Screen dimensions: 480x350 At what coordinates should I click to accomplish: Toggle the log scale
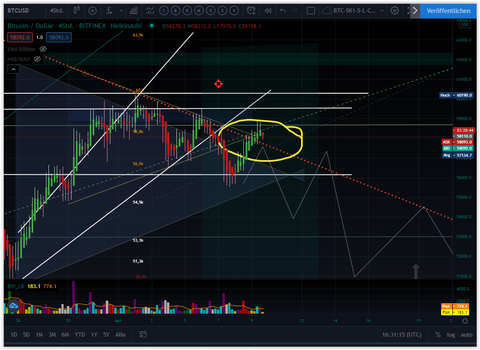tap(451, 335)
